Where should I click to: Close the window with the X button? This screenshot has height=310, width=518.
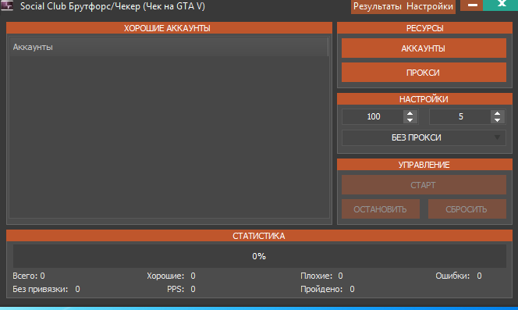[501, 5]
